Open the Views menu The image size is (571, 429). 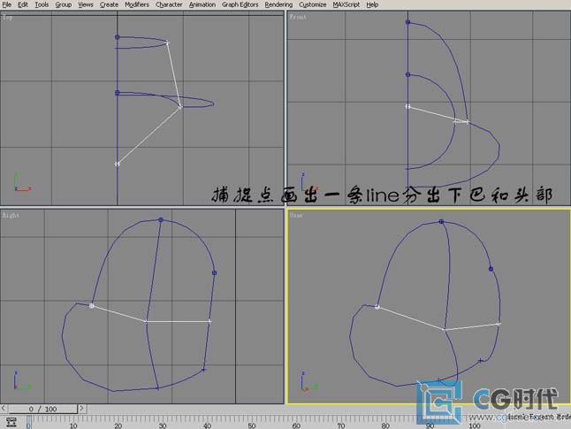(x=86, y=4)
